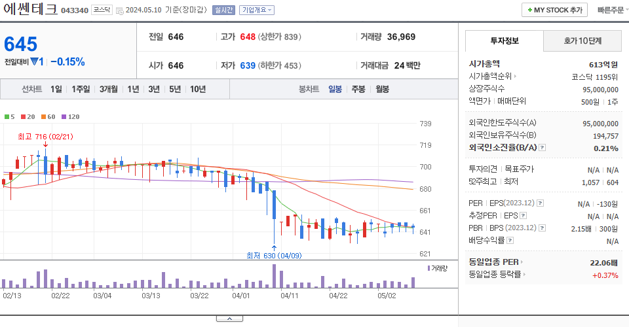The height and width of the screenshot is (327, 629).
Task: Select the 3개월 line chart period
Action: 108,89
